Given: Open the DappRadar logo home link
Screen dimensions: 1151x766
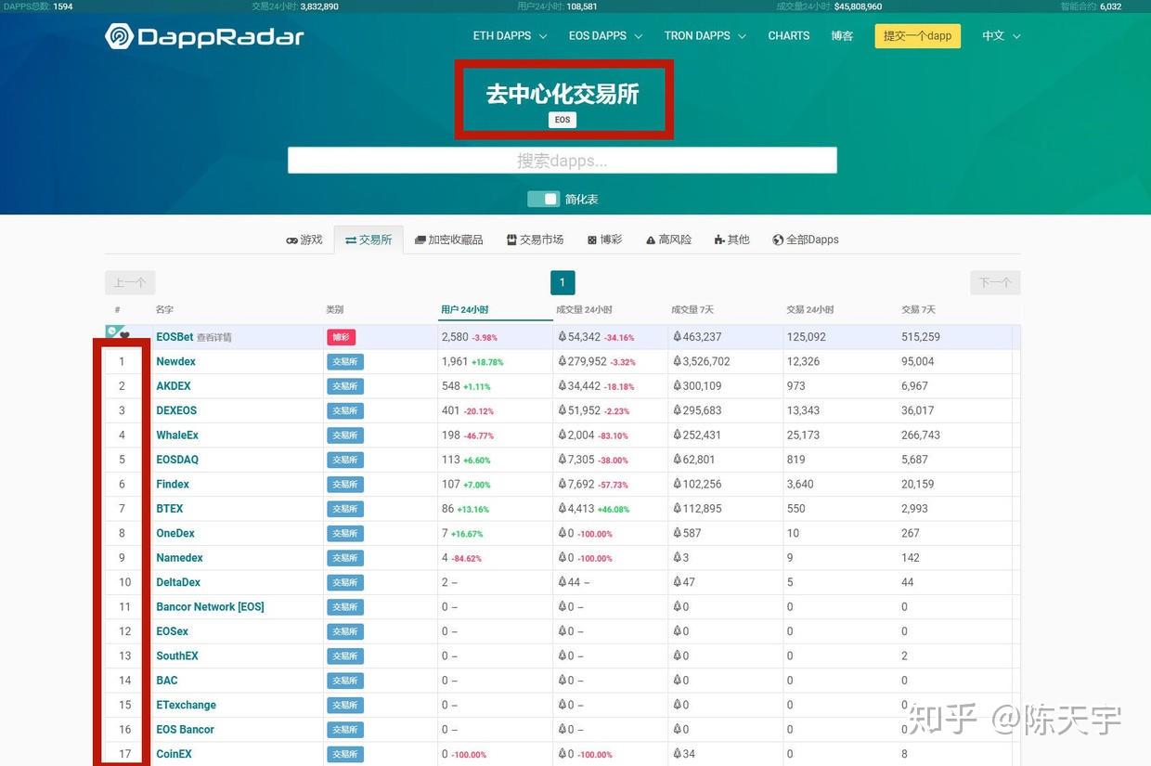Looking at the screenshot, I should [204, 36].
